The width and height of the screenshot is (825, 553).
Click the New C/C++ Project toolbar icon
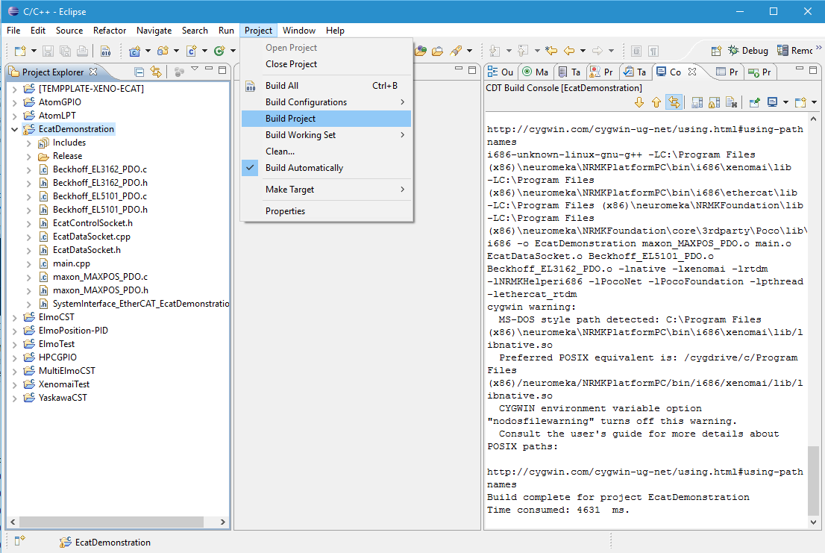[x=135, y=51]
